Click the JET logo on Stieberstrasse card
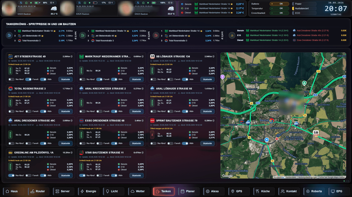The height and width of the screenshot is (197, 352). (x=11, y=56)
